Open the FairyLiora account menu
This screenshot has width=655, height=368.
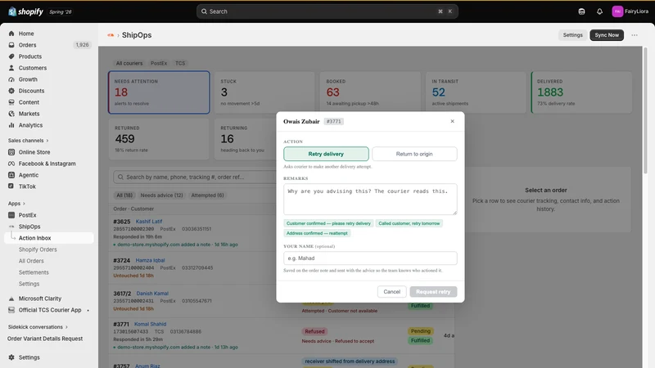point(630,11)
